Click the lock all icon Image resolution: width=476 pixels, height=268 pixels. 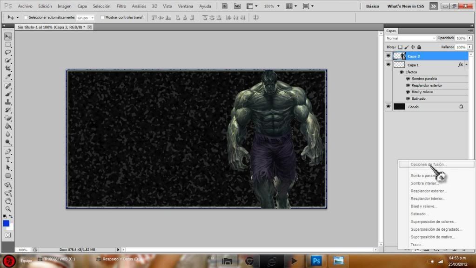pos(419,47)
